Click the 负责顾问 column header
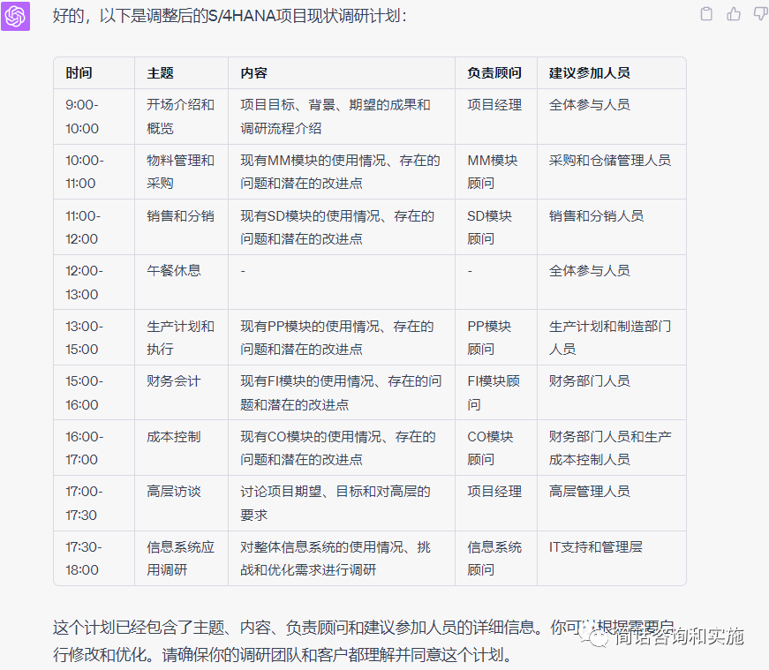 click(494, 73)
